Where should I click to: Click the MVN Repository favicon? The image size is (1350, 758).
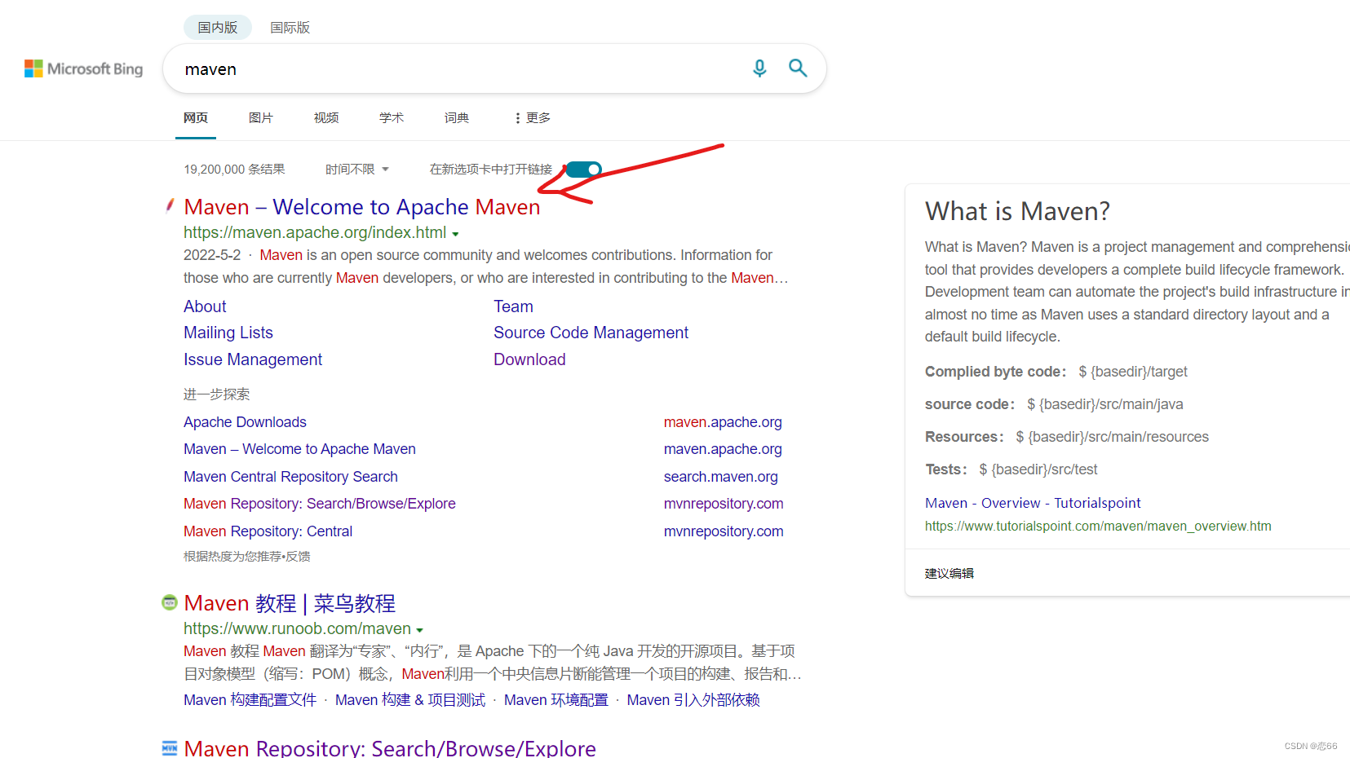[x=170, y=748]
